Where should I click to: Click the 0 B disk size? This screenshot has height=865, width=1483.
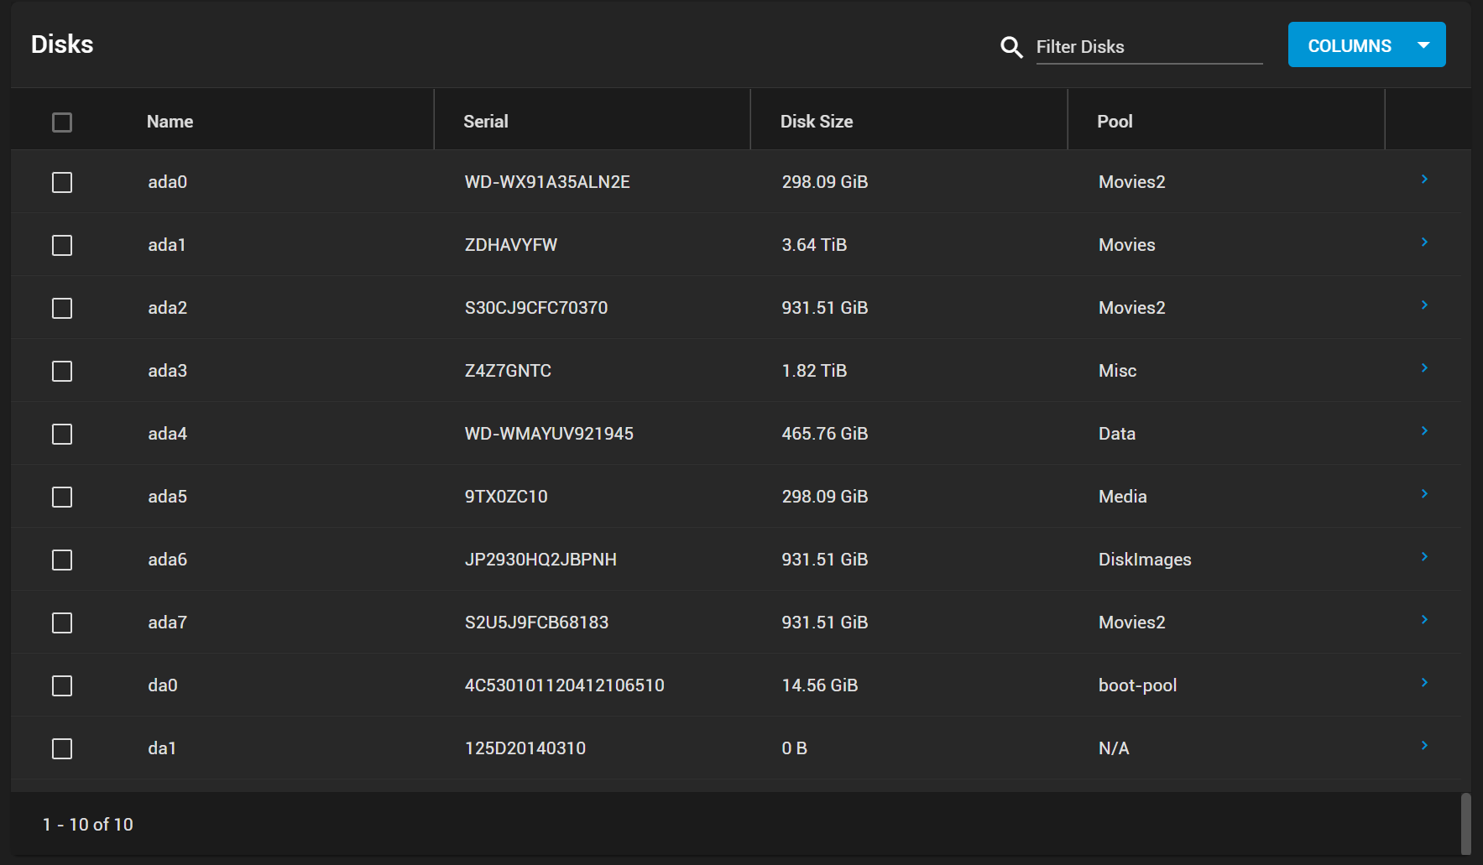point(795,748)
